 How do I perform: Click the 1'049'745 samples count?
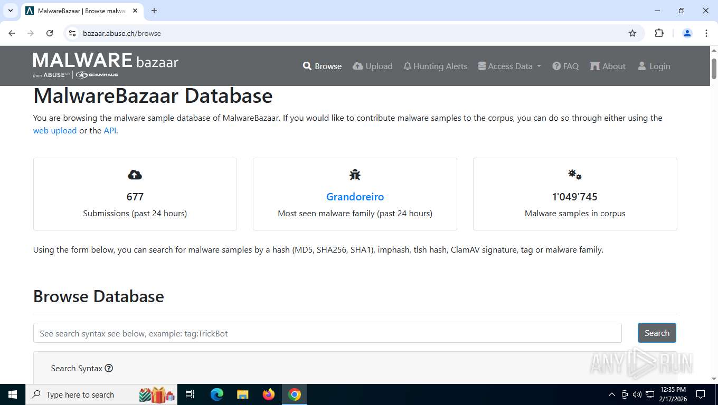(x=575, y=197)
